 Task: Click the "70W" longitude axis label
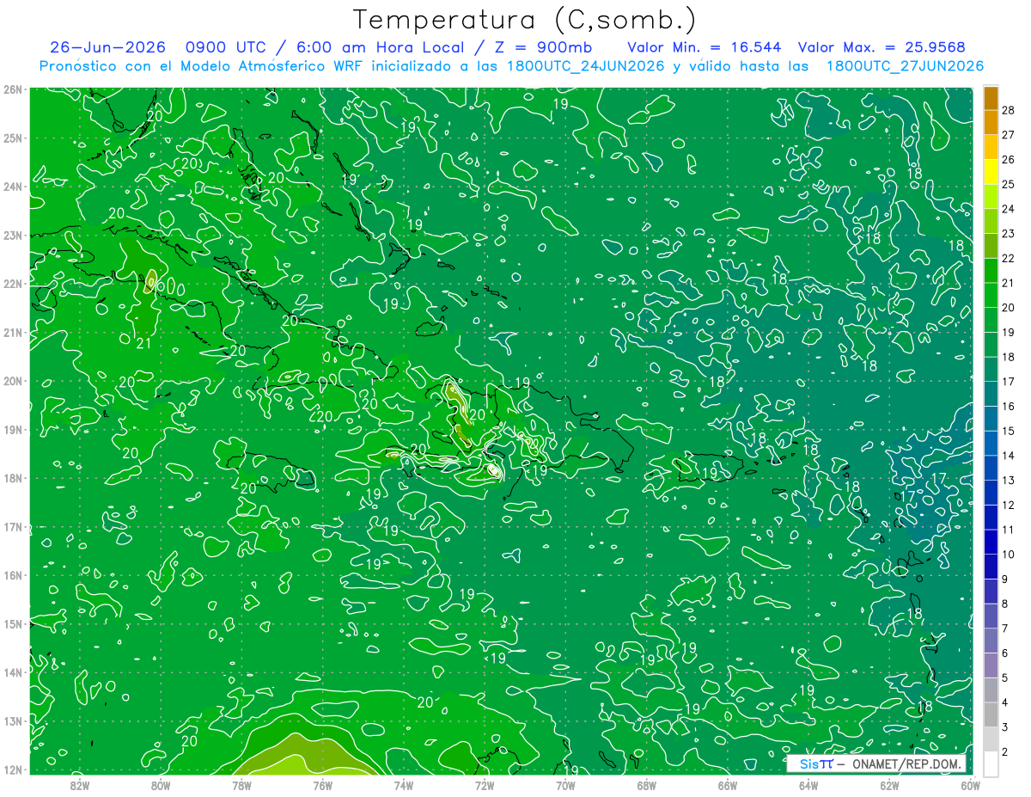pyautogui.click(x=565, y=785)
